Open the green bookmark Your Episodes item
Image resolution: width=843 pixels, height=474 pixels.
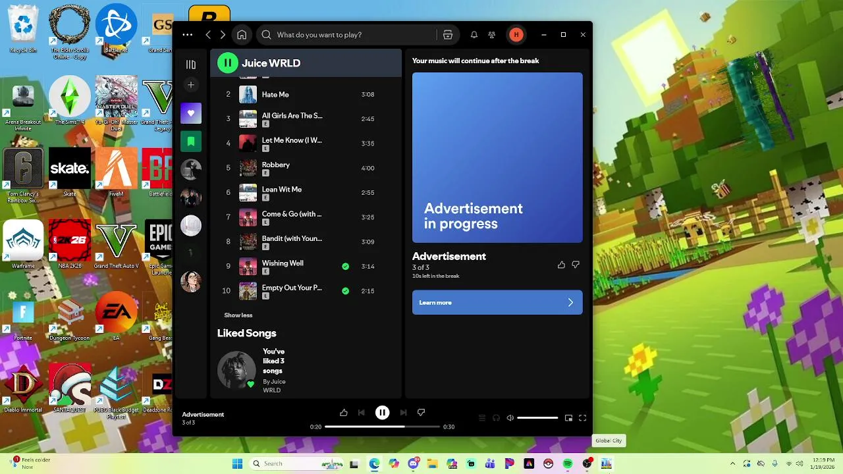point(191,142)
